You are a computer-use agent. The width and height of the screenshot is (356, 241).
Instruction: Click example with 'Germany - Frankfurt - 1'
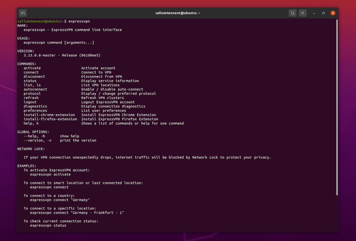point(77,213)
